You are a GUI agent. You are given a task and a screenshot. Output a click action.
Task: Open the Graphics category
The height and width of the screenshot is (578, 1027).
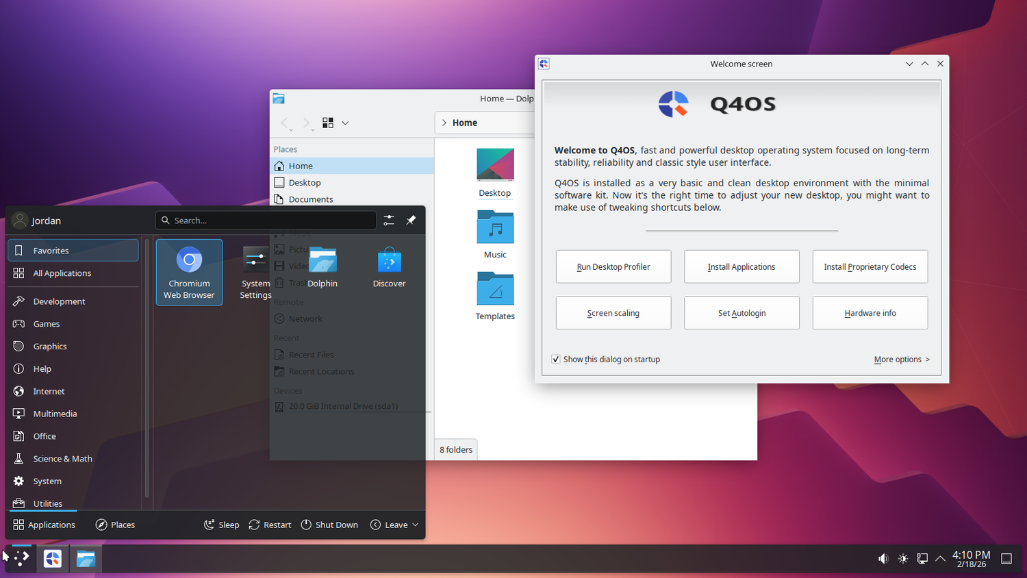click(73, 347)
